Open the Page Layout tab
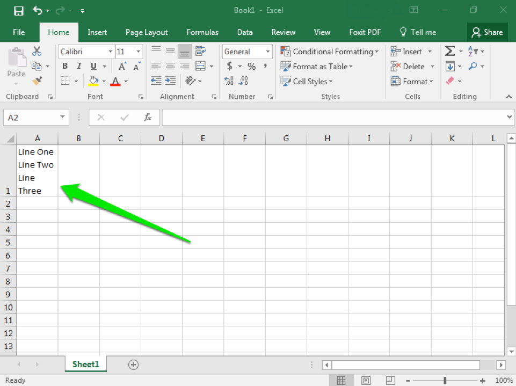This screenshot has width=516, height=386. (147, 32)
